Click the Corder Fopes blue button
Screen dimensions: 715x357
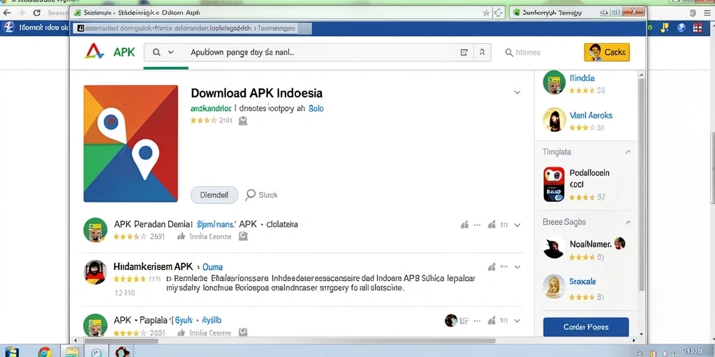[x=586, y=327]
